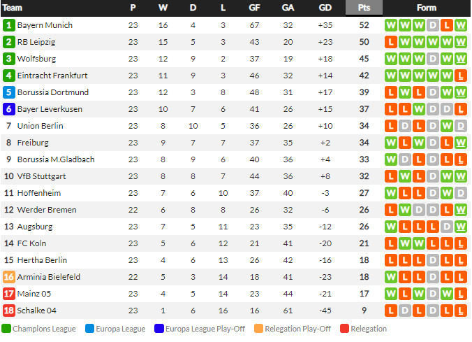Screen dimensions: 472x342
Task: Click Schalke 04's red position 18 badge
Action: pyautogui.click(x=9, y=311)
